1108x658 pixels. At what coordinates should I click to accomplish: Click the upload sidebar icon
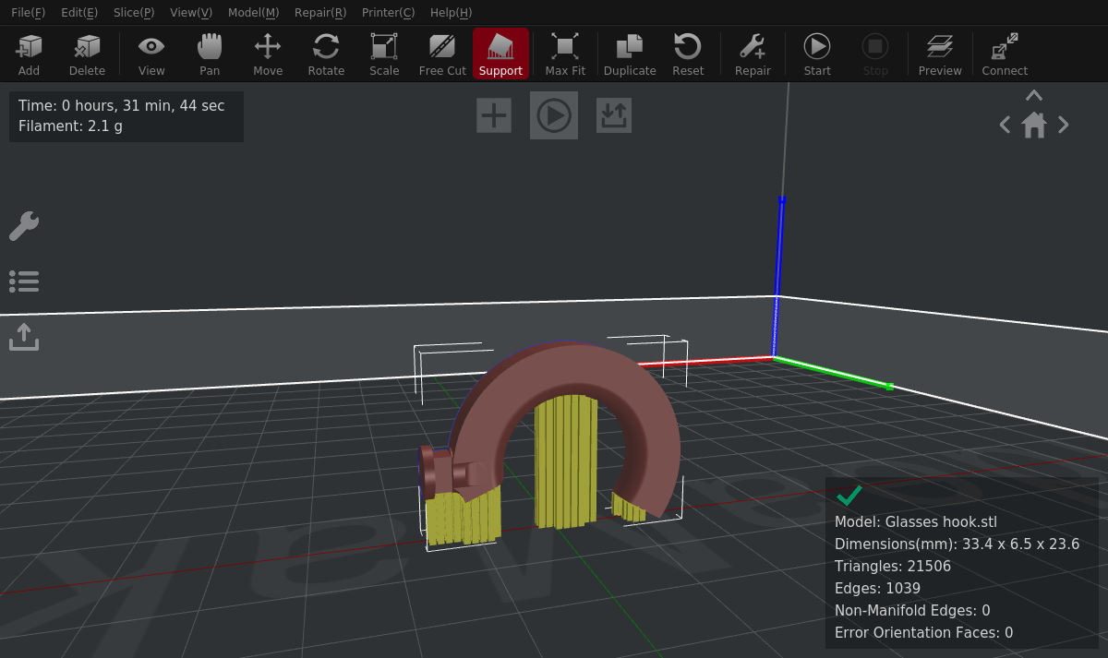(x=24, y=337)
